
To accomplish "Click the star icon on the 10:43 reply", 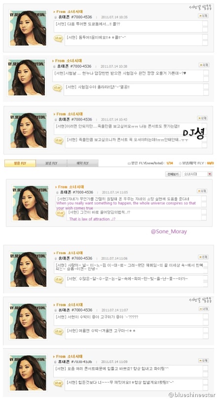I will point(59,140).
